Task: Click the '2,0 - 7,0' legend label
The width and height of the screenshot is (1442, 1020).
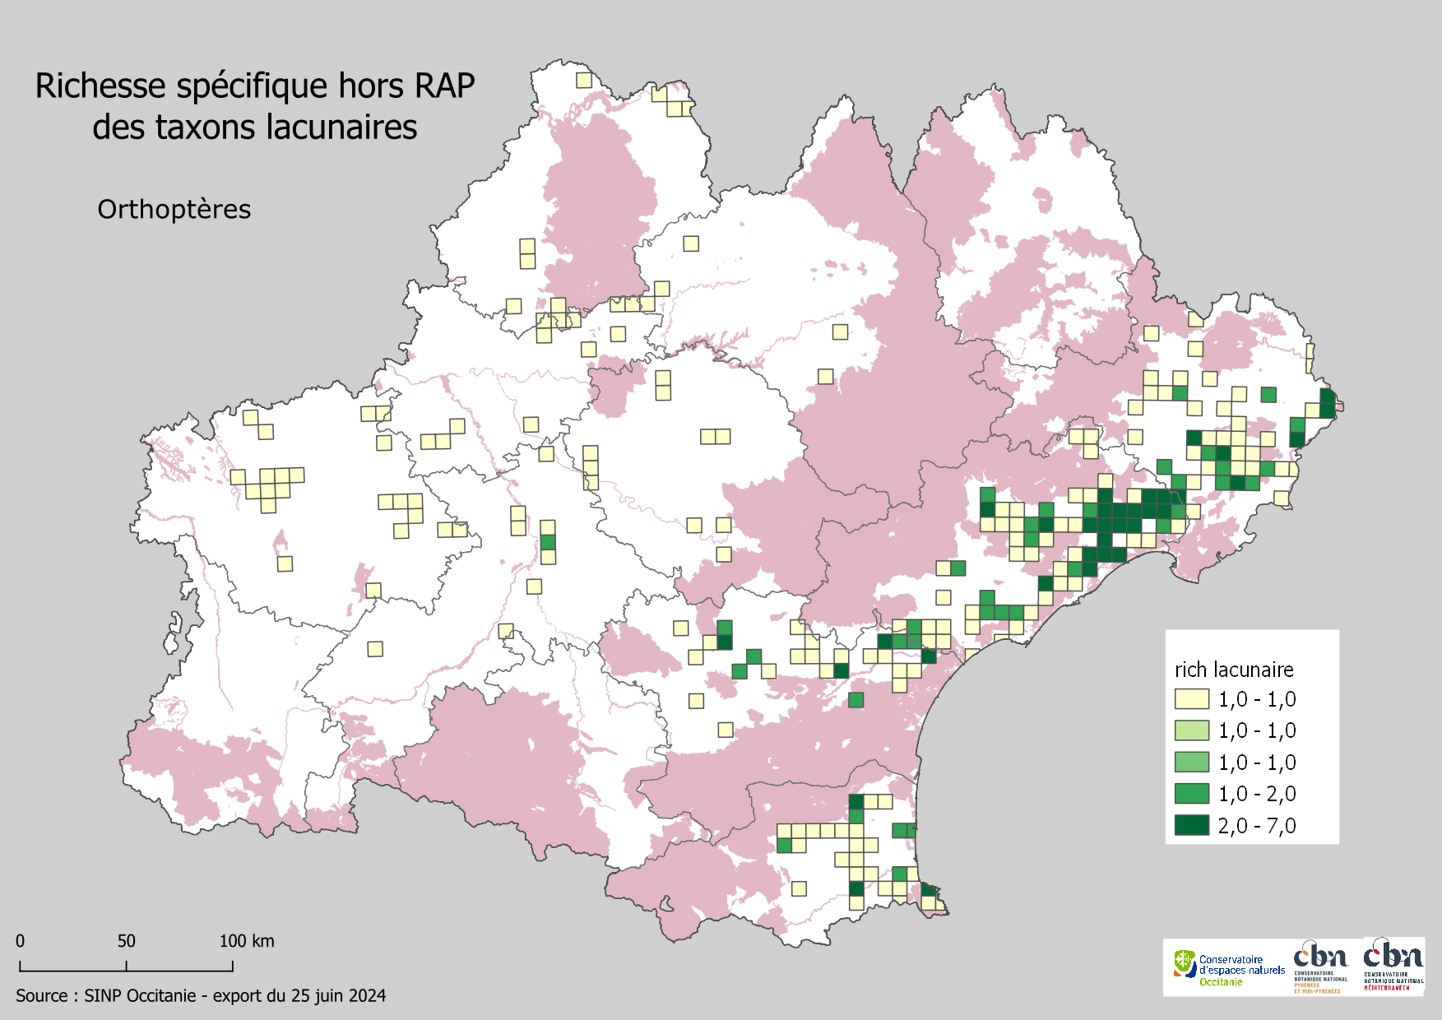Action: pyautogui.click(x=1256, y=826)
